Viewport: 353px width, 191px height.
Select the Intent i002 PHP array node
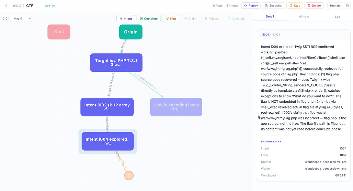pos(107,107)
